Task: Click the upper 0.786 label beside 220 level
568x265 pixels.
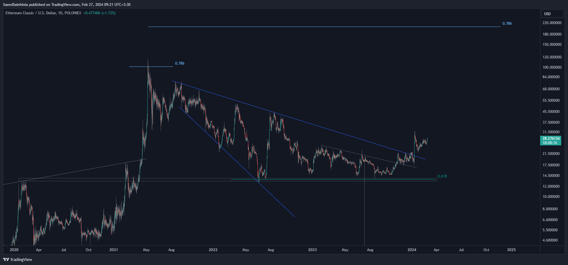Action: pyautogui.click(x=507, y=24)
